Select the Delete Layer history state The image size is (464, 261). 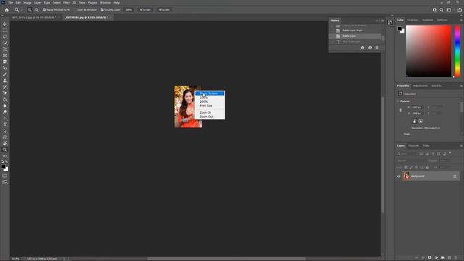(355, 36)
